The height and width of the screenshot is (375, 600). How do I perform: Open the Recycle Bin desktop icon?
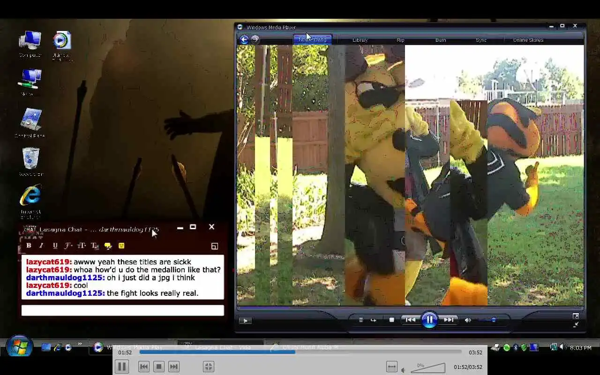[x=31, y=162]
